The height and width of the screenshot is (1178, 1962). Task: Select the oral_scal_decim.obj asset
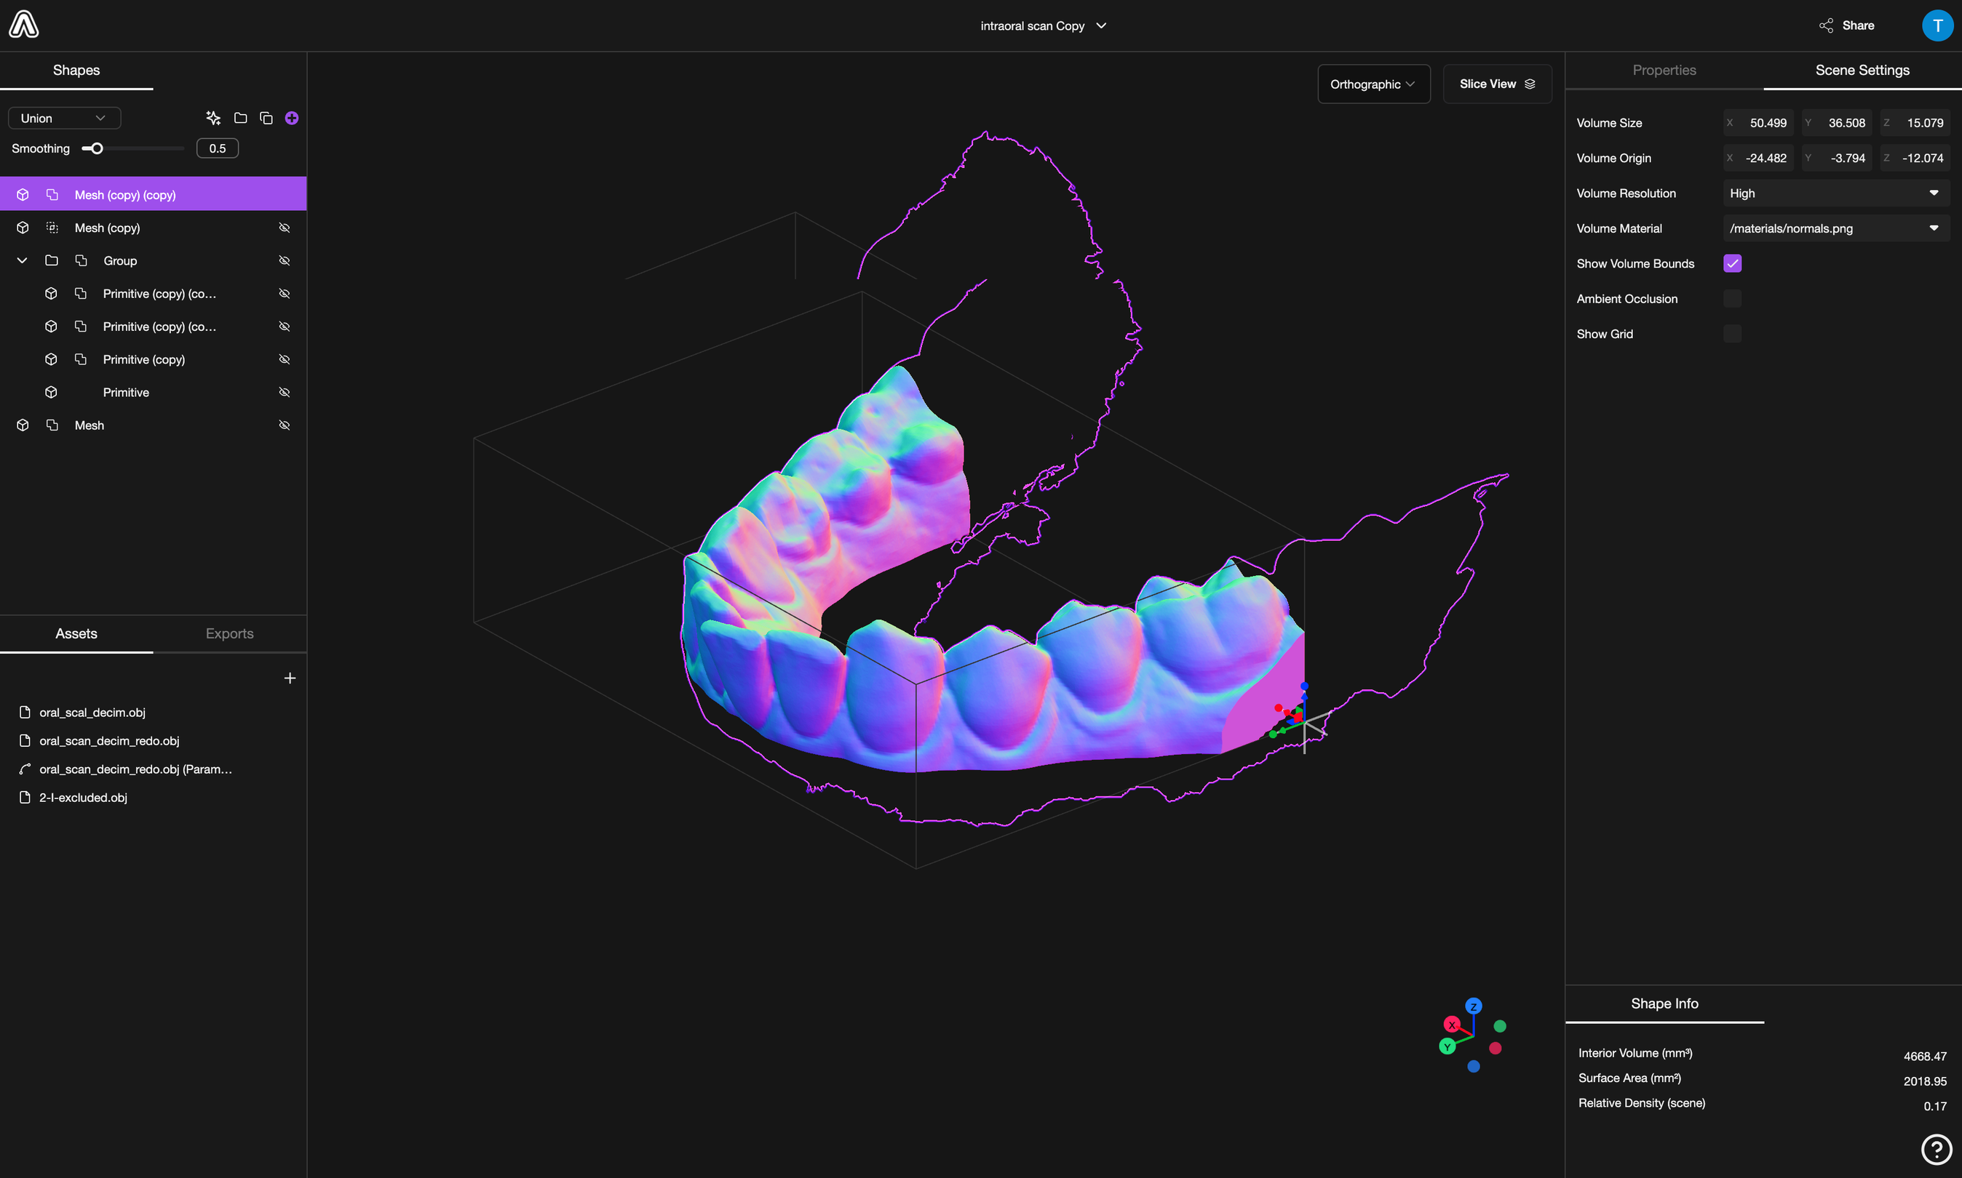coord(92,712)
